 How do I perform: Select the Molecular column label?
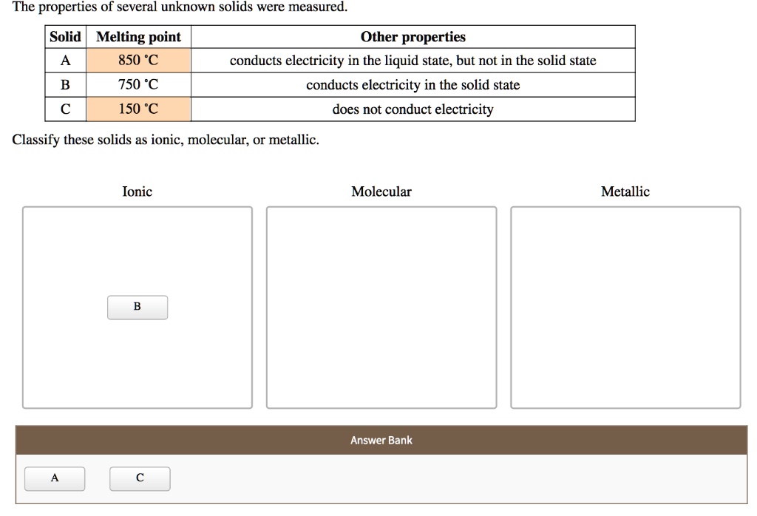(381, 191)
